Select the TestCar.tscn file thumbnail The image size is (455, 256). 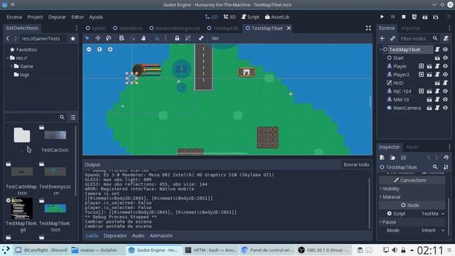click(55, 135)
